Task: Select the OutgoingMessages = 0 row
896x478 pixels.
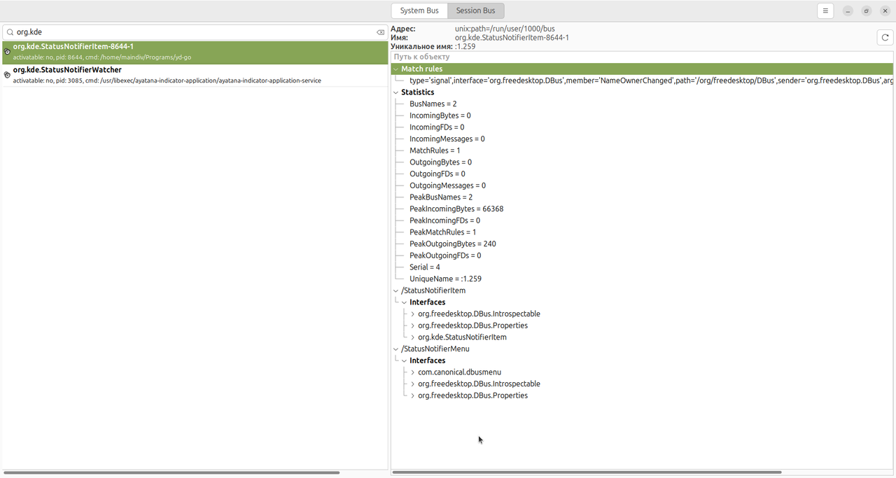Action: [642, 185]
